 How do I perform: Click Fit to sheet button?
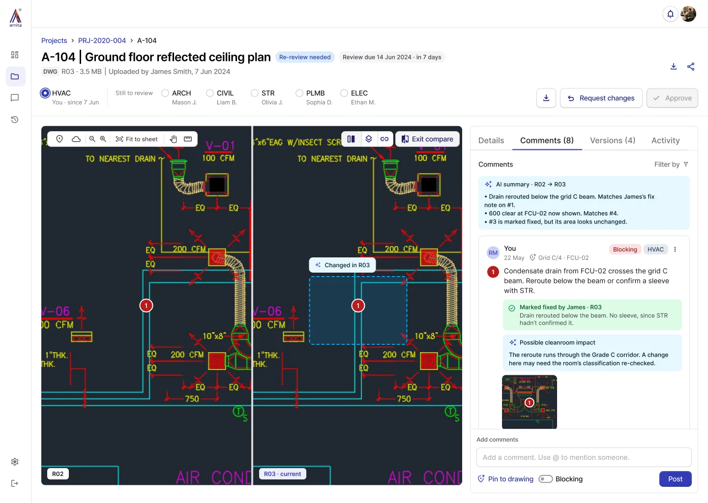pyautogui.click(x=137, y=139)
